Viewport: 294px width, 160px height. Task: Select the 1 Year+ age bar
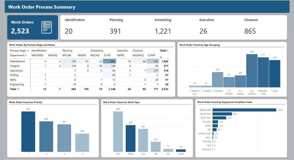(x=275, y=74)
